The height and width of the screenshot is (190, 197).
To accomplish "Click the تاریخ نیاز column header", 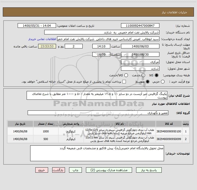I will (20, 124).
